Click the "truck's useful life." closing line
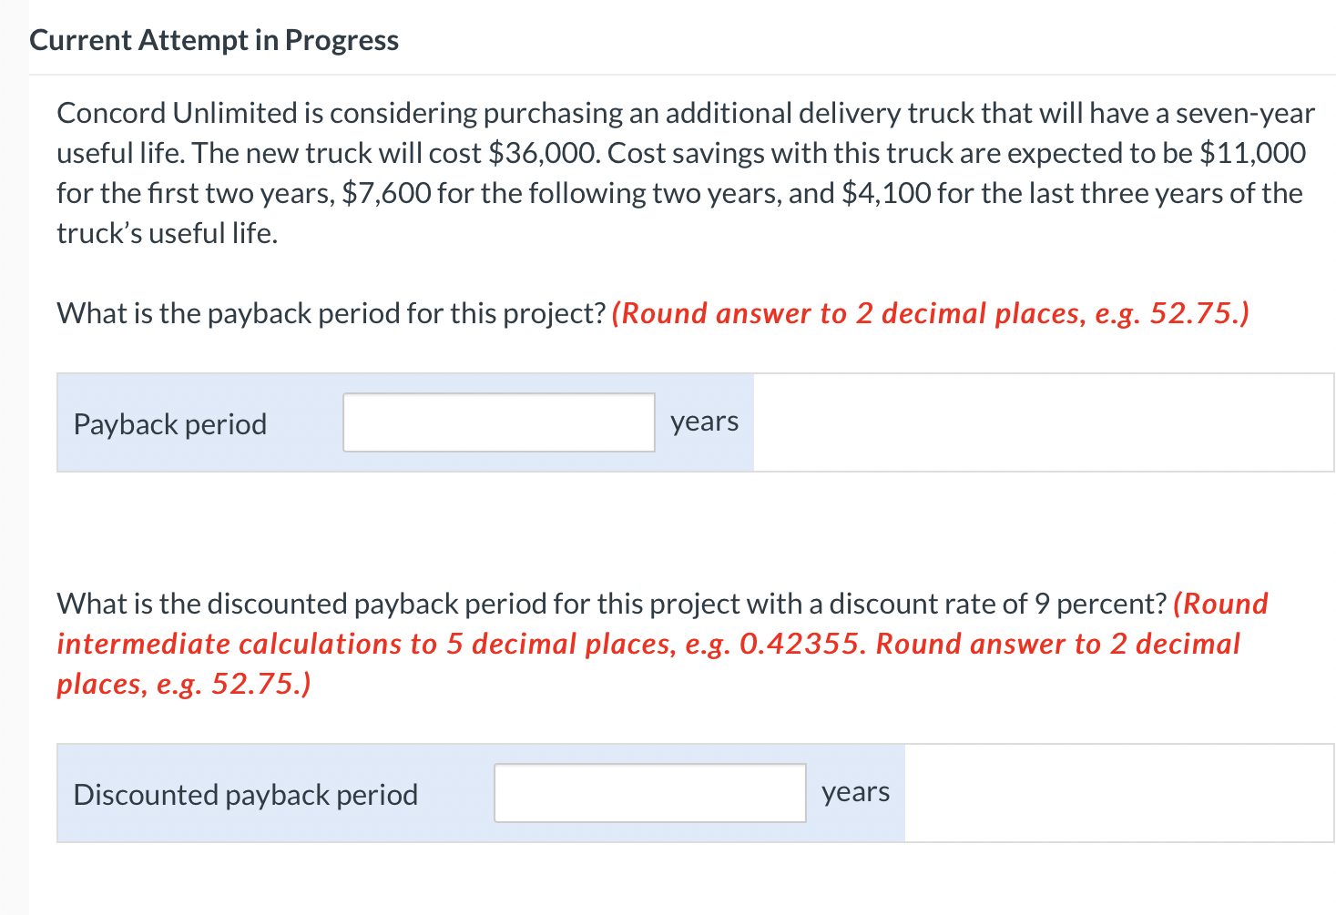The image size is (1336, 915). coord(167,233)
